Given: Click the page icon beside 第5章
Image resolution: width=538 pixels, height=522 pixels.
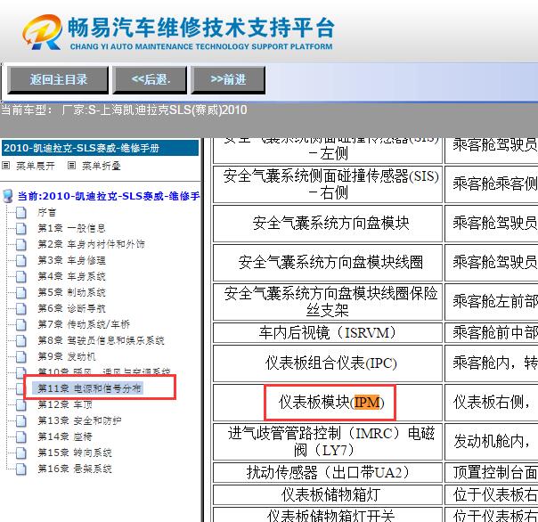Looking at the screenshot, I should tap(21, 292).
